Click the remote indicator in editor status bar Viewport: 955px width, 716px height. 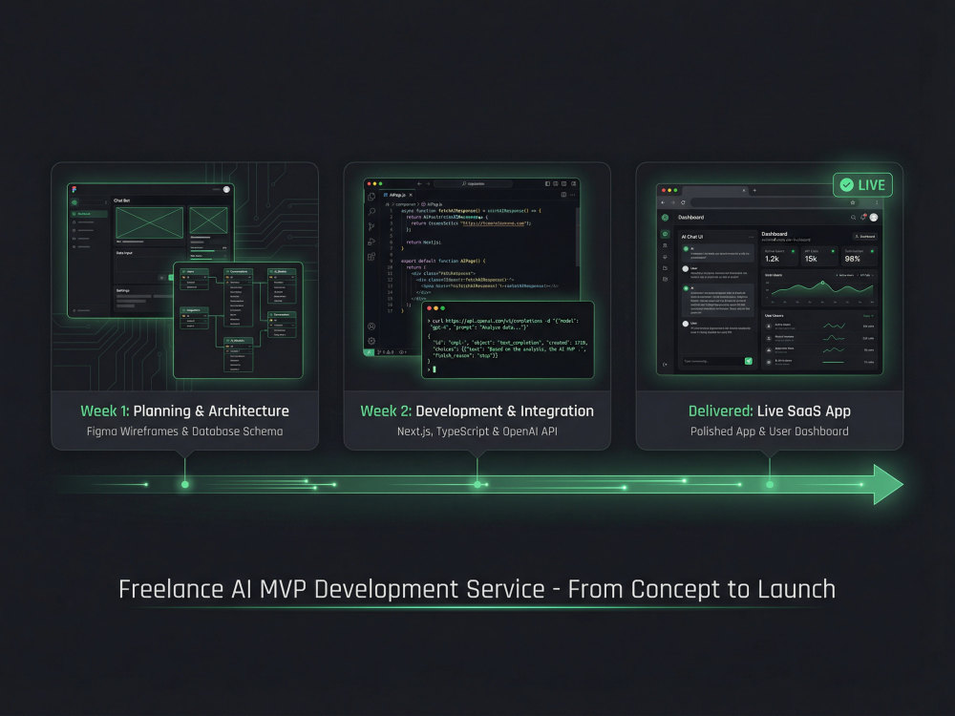(369, 352)
